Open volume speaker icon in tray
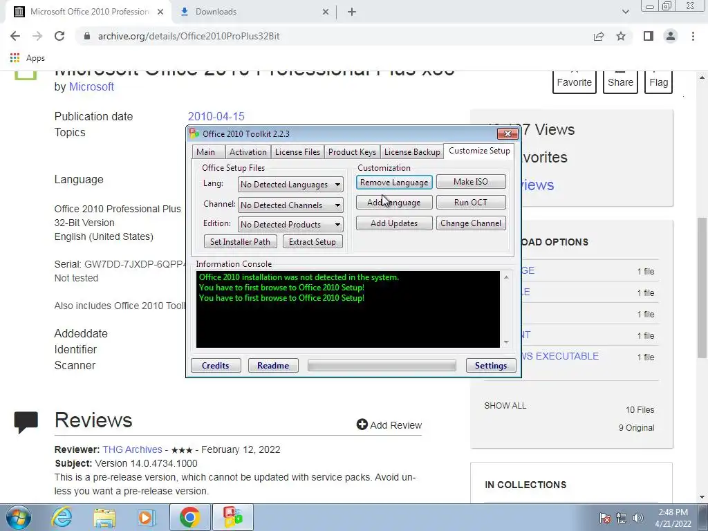Image resolution: width=708 pixels, height=531 pixels. coord(638,518)
